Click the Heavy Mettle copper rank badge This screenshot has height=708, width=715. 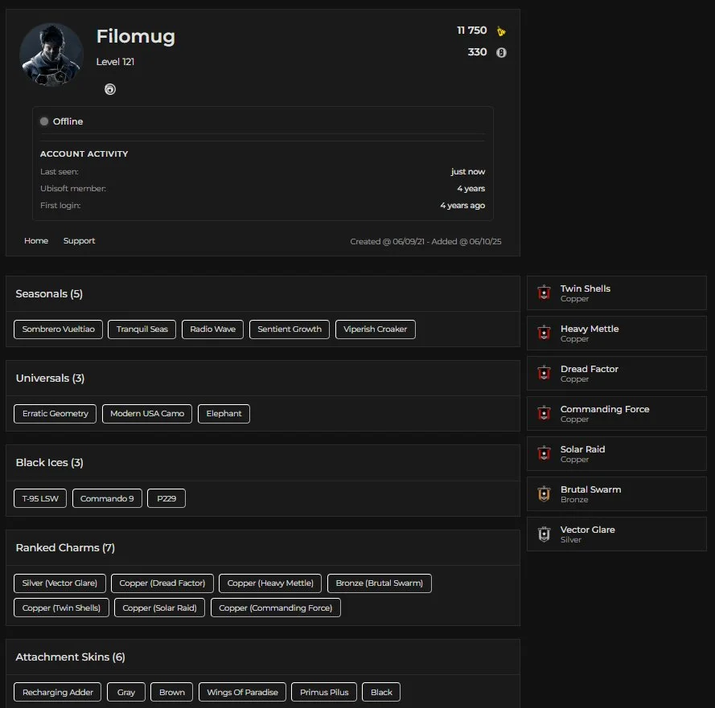[544, 334]
